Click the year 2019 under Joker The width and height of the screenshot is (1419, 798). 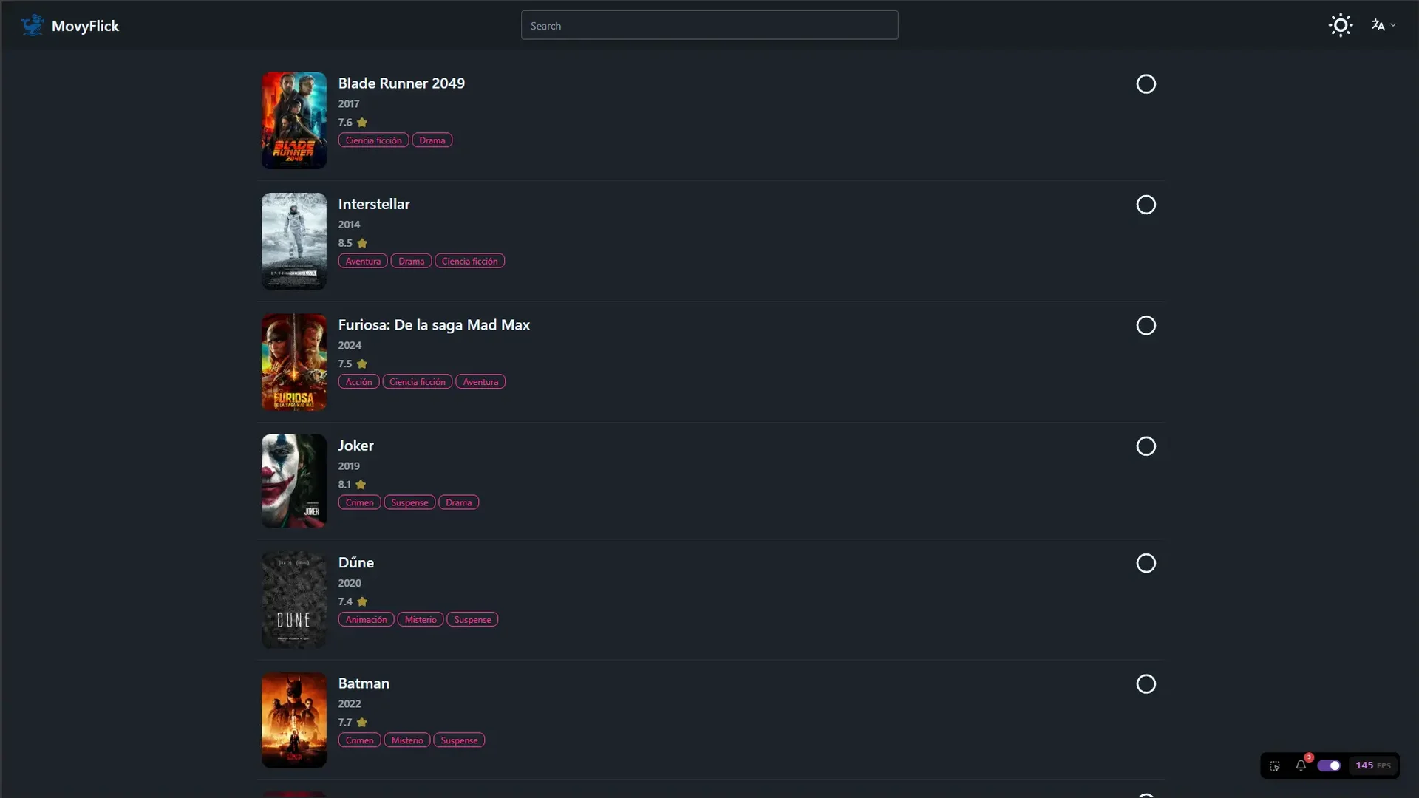pyautogui.click(x=349, y=466)
